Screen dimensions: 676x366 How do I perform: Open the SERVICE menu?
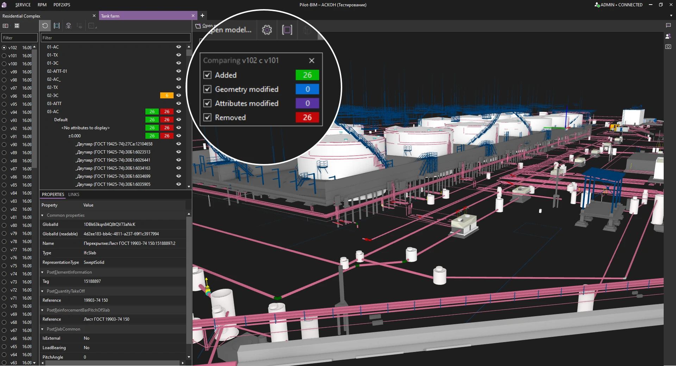click(23, 5)
